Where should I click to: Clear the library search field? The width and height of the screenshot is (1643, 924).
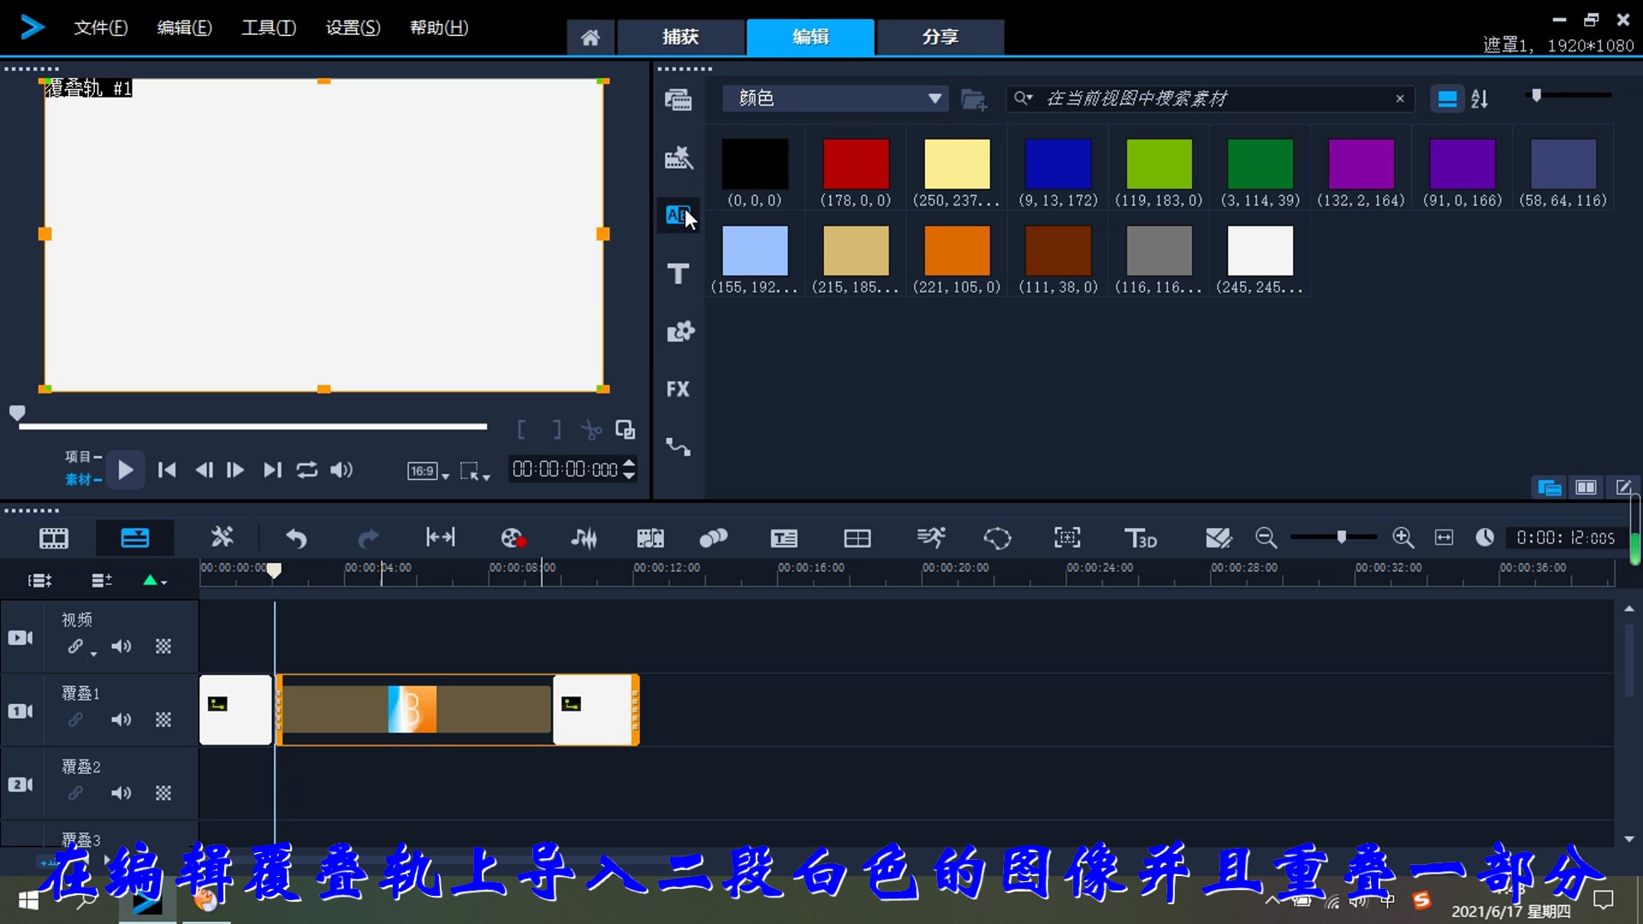pyautogui.click(x=1400, y=99)
